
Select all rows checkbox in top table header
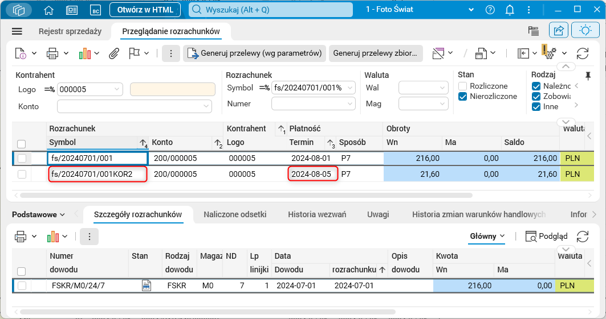(22, 144)
